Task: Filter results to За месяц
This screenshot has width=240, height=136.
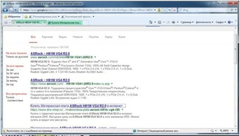Action: (x=12, y=81)
